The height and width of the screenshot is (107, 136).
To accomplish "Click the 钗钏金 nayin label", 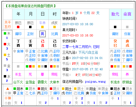I will tap(127, 82).
